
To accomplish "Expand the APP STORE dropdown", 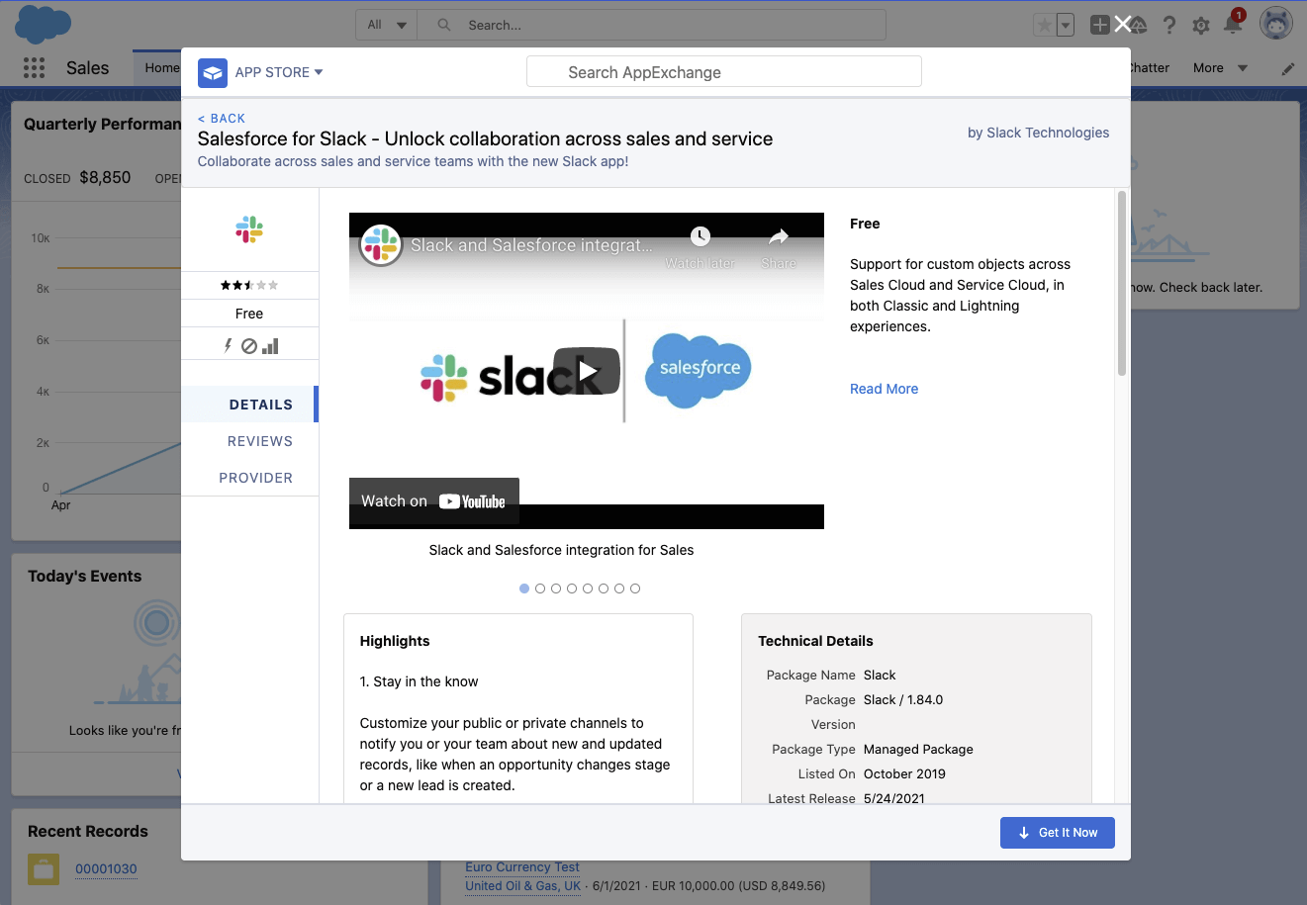I will (x=272, y=72).
